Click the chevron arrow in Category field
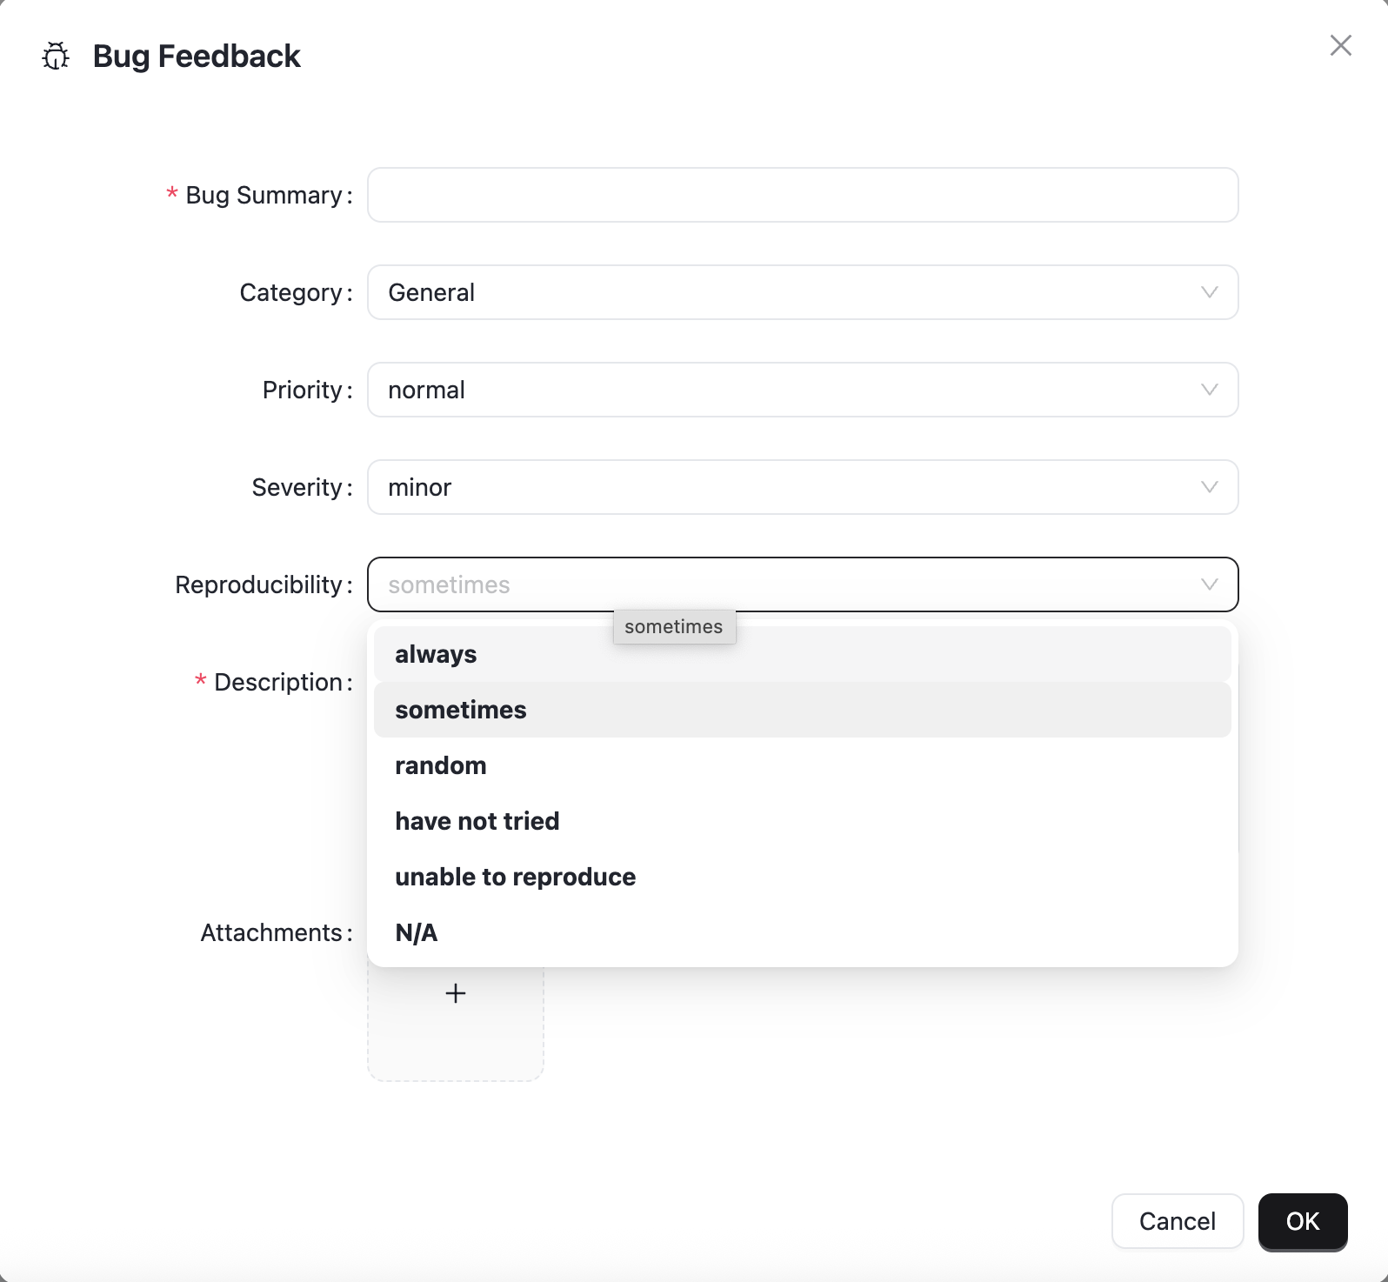Image resolution: width=1388 pixels, height=1282 pixels. tap(1209, 292)
